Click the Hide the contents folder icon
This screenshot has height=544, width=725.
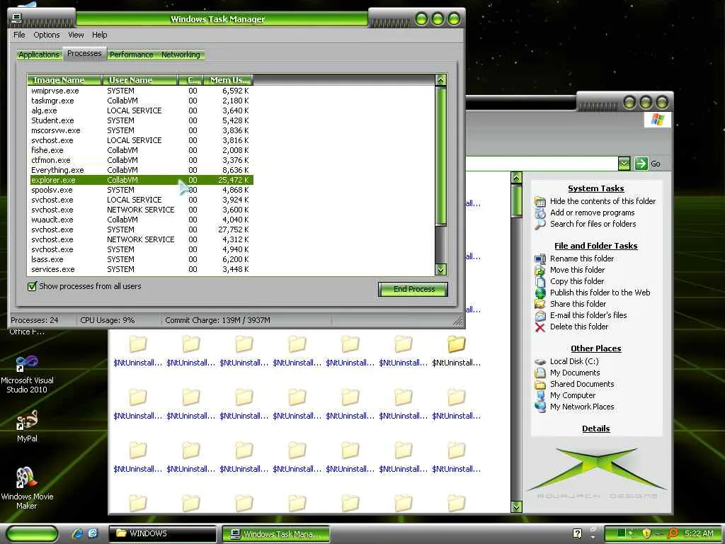point(540,201)
